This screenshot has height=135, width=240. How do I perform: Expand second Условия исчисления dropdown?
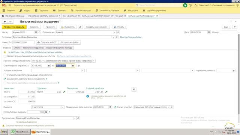point(138,70)
